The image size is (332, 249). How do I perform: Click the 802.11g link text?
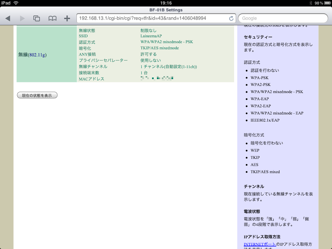[x=37, y=55]
